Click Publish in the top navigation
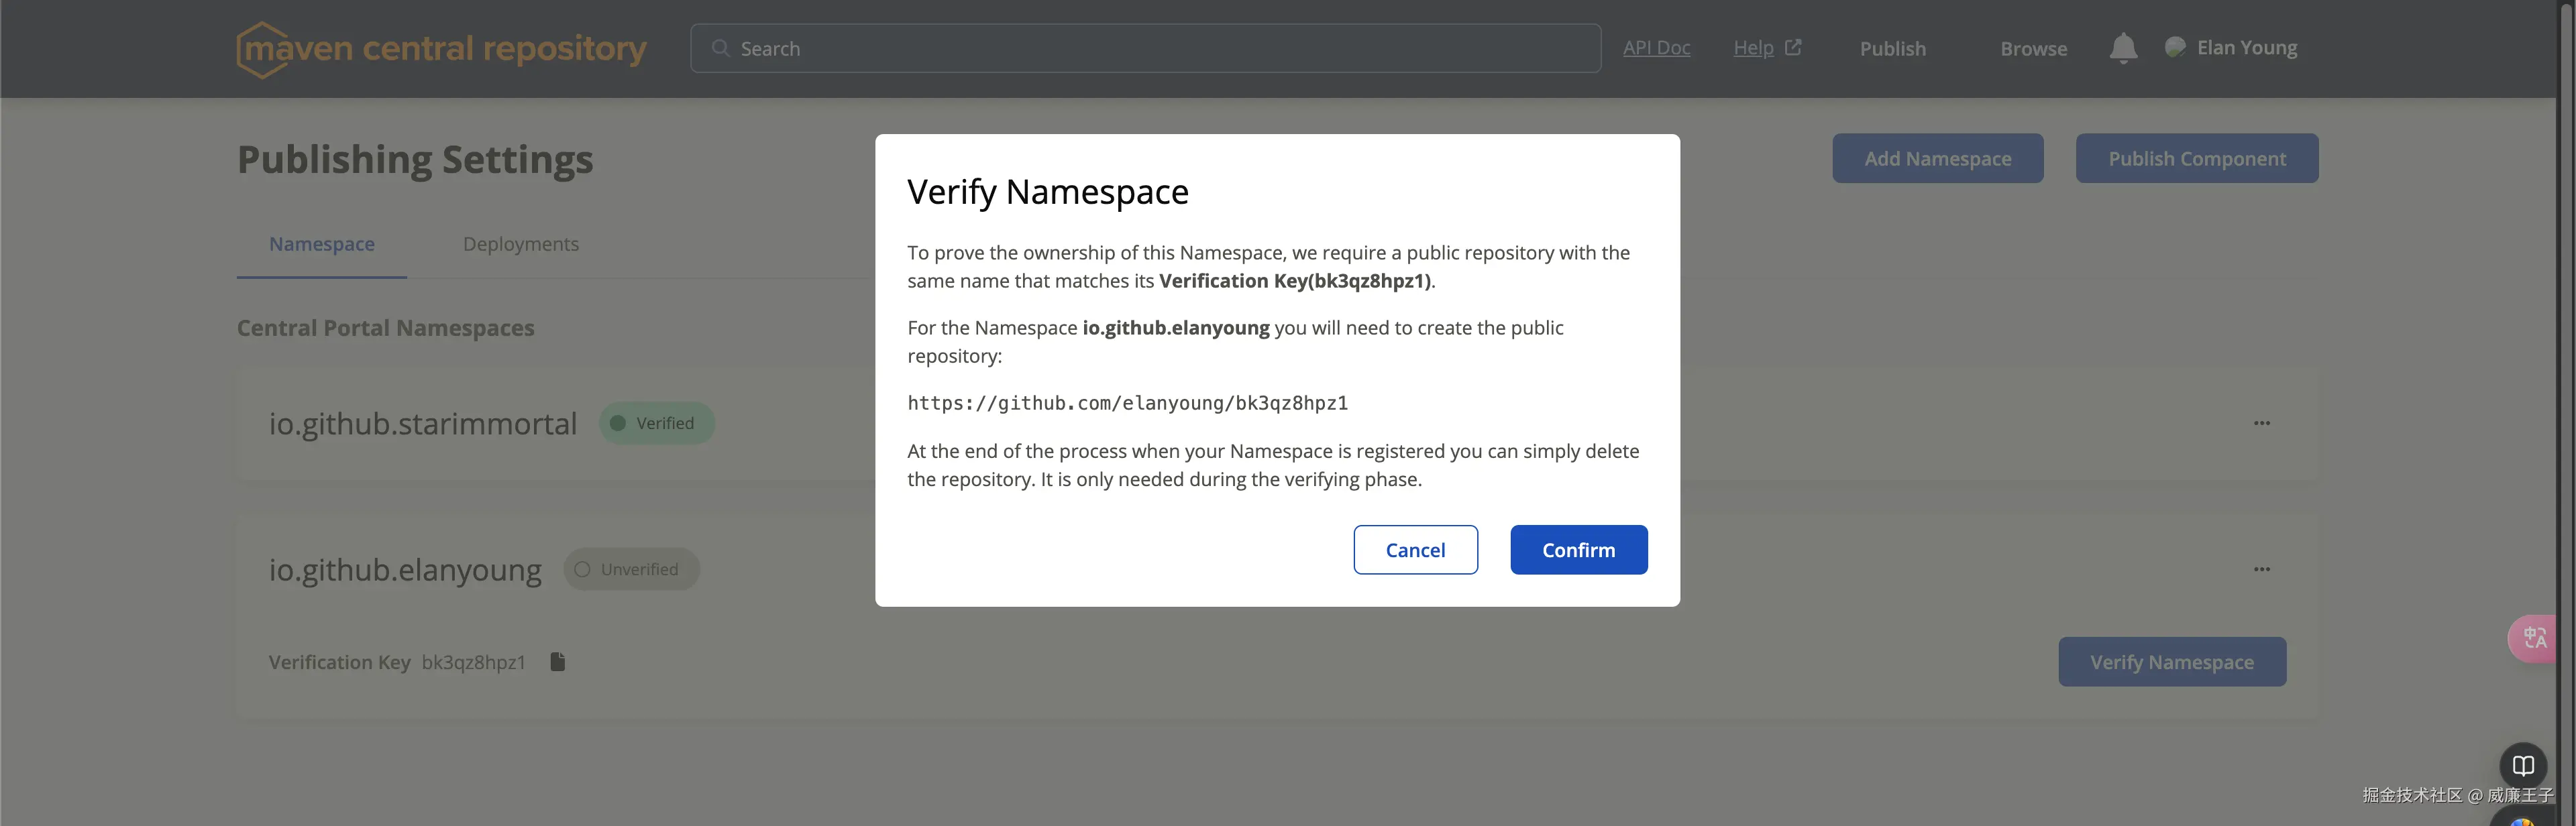Image resolution: width=2576 pixels, height=826 pixels. point(1891,47)
